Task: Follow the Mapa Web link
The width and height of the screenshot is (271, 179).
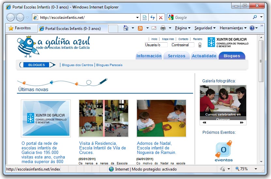Action: [168, 39]
